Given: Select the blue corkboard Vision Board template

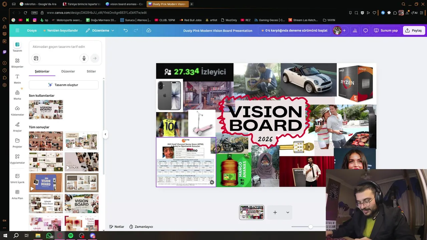Looking at the screenshot, I should 46,183.
